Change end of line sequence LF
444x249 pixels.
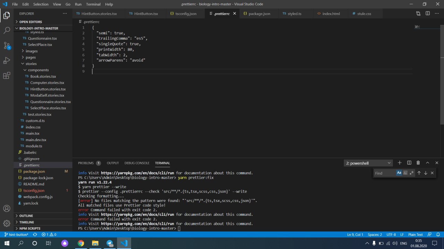(402, 234)
